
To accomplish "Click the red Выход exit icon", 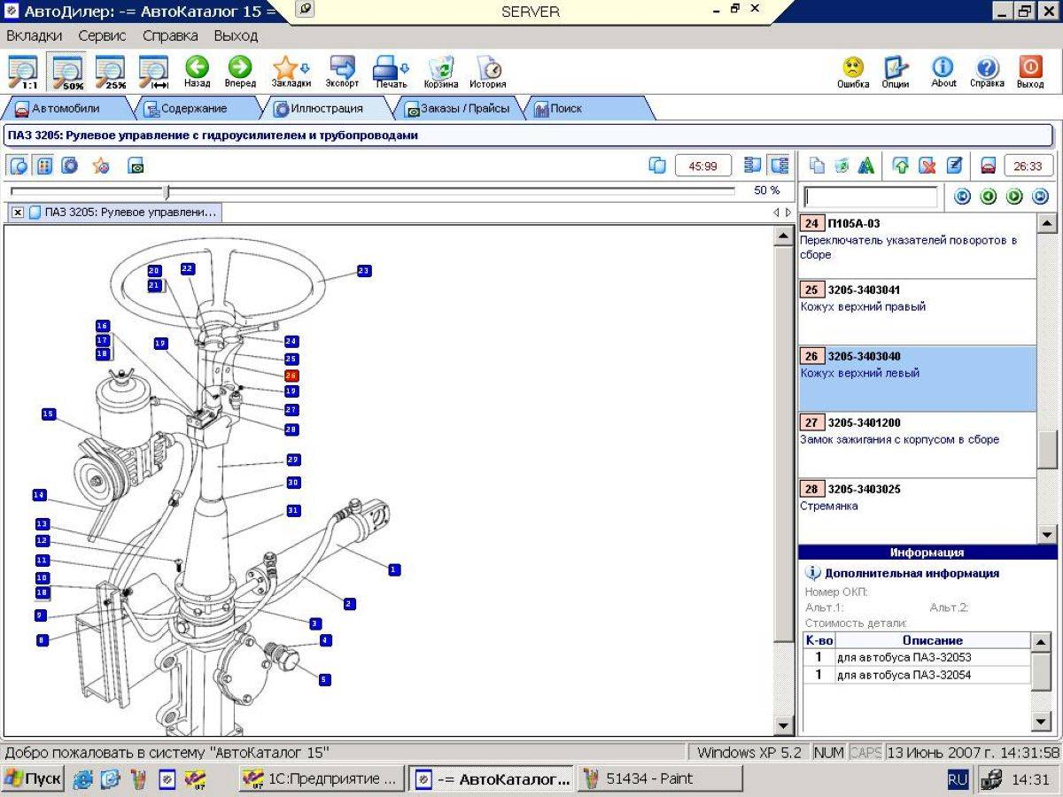I will (1030, 72).
